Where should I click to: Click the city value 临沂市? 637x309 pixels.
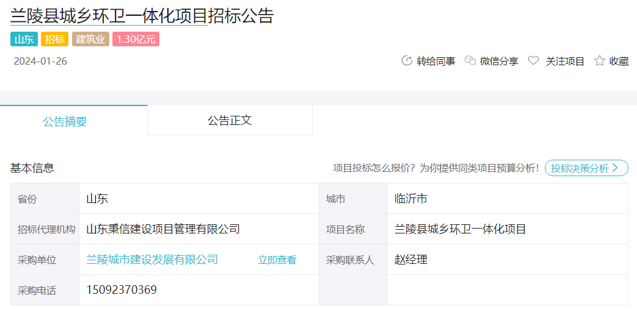[410, 199]
